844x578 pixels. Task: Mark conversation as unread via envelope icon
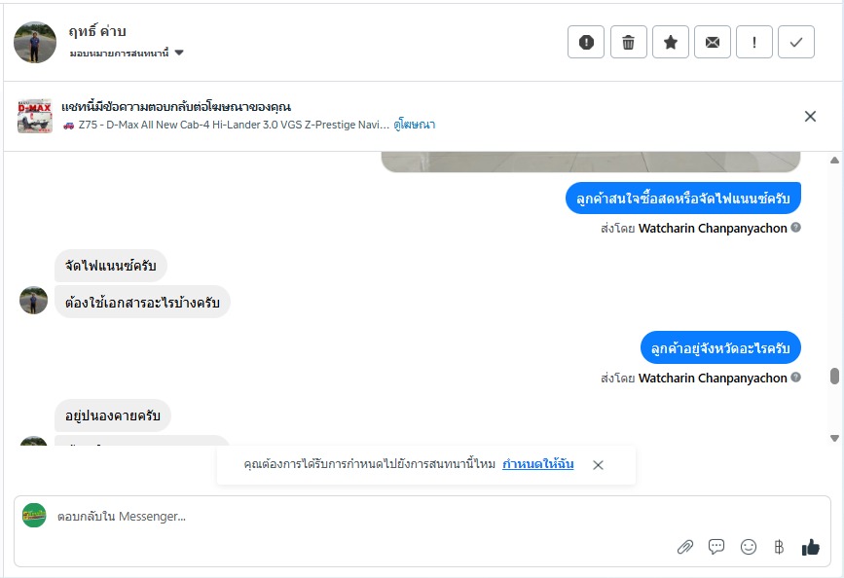point(713,42)
